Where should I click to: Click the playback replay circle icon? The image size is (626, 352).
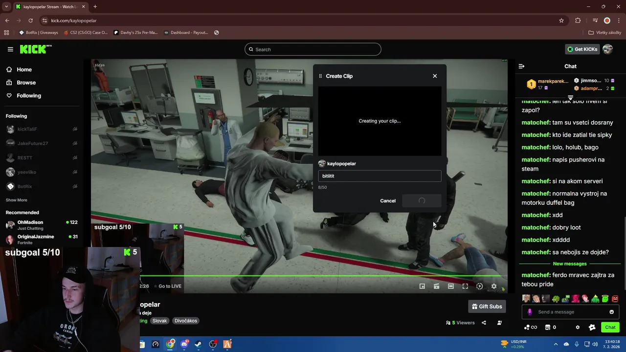pyautogui.click(x=479, y=286)
